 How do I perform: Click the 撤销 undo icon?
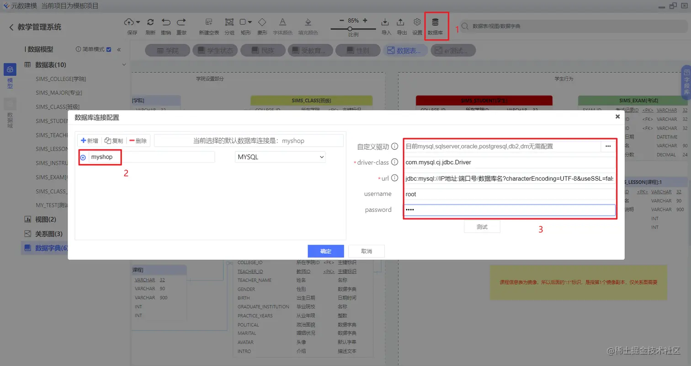pos(166,22)
